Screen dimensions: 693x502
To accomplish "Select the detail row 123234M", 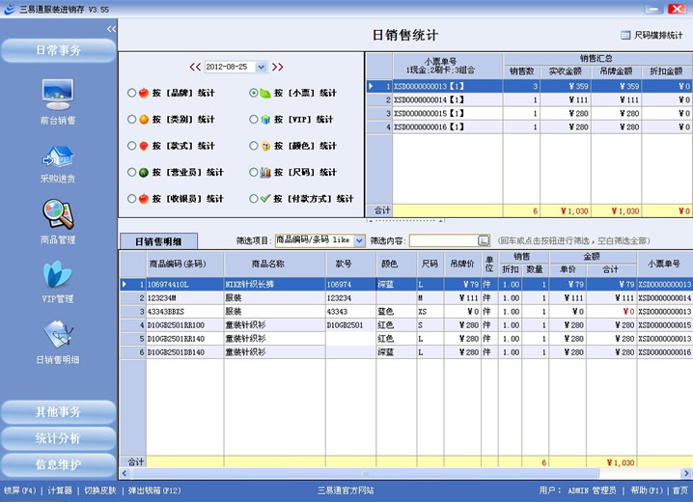I will point(405,298).
